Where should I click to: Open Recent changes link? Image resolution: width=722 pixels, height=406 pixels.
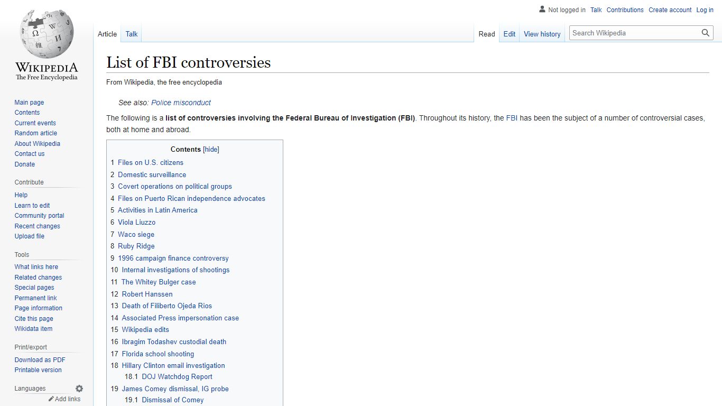tap(37, 226)
